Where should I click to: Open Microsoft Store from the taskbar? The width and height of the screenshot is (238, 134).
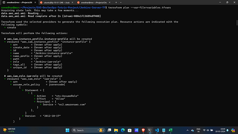(x=130, y=130)
